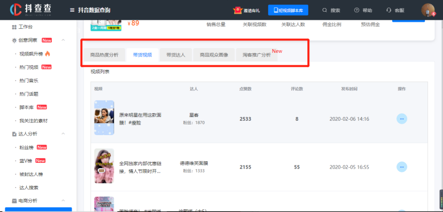Click the 创意洞察 lightbulb icon
Viewport: 443px width, 212px height.
pyautogui.click(x=14, y=41)
